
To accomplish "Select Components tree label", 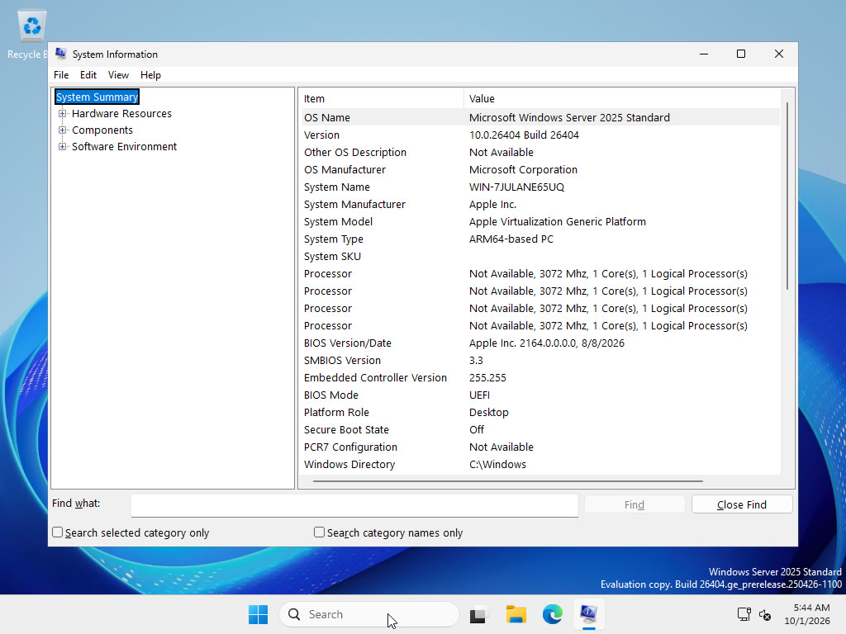I will 102,130.
